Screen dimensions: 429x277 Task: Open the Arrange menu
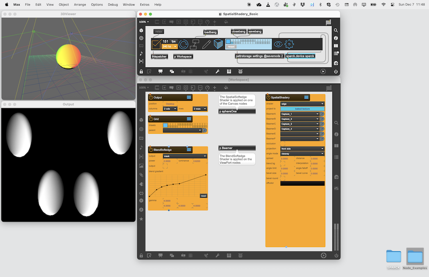[x=81, y=4]
